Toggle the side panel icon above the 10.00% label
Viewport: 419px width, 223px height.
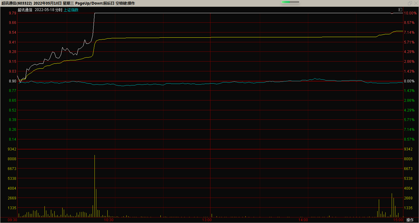pyautogui.click(x=400, y=9)
